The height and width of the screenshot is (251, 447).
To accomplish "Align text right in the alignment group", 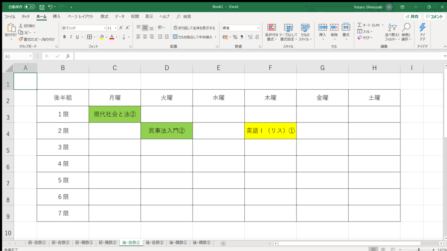I will pos(151,37).
